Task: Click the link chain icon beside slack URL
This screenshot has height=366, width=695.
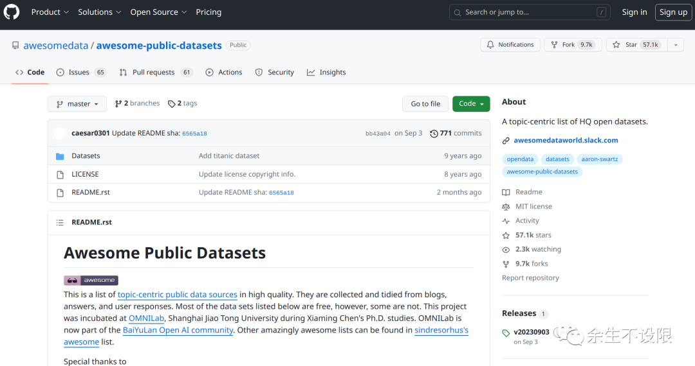Action: point(506,141)
